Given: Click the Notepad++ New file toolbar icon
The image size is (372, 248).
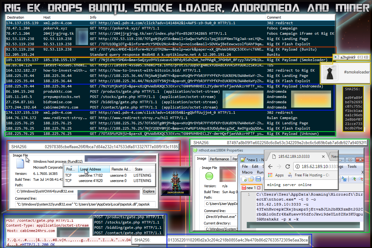Looking at the screenshot, I should (x=245, y=179).
